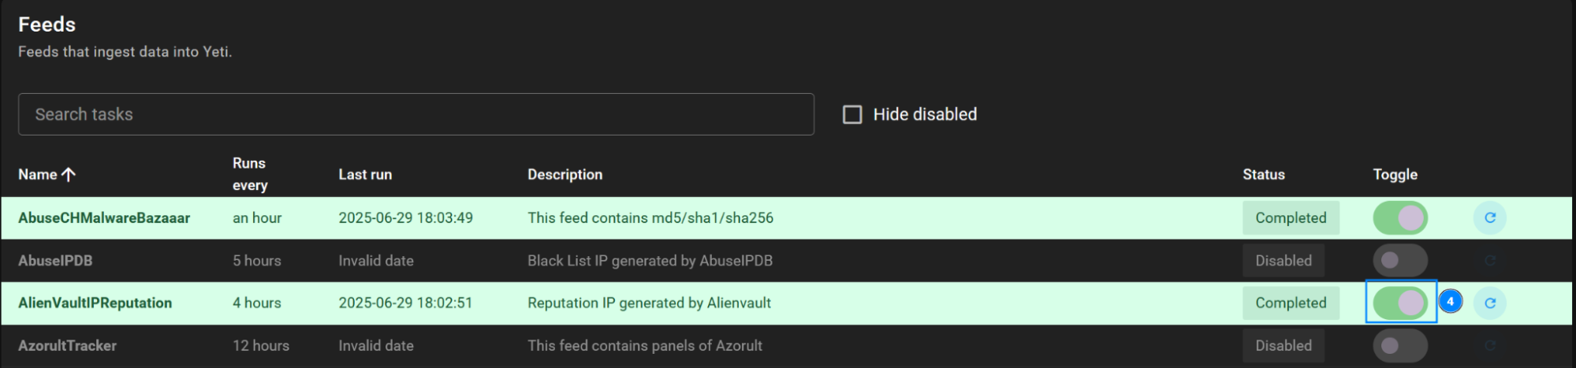Screen dimensions: 1576x368
Task: Click the Completed status of AlienVaultIPReputation
Action: click(x=1291, y=303)
